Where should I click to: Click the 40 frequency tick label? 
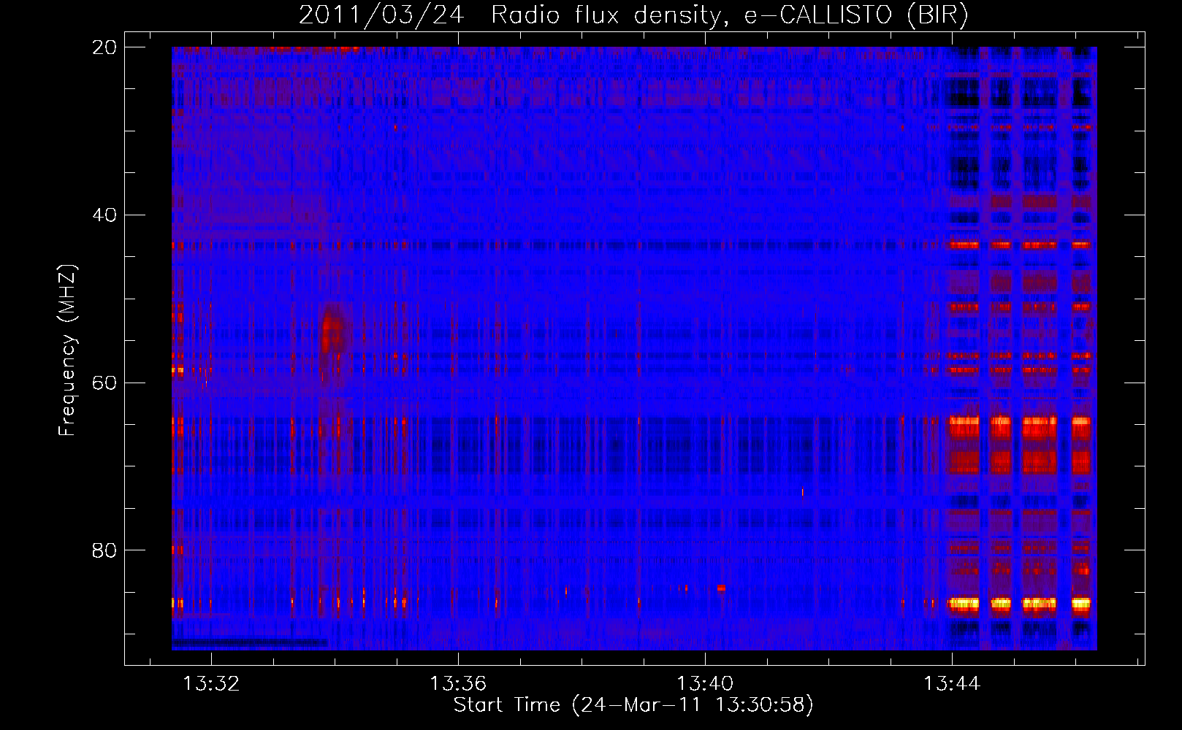coord(104,215)
